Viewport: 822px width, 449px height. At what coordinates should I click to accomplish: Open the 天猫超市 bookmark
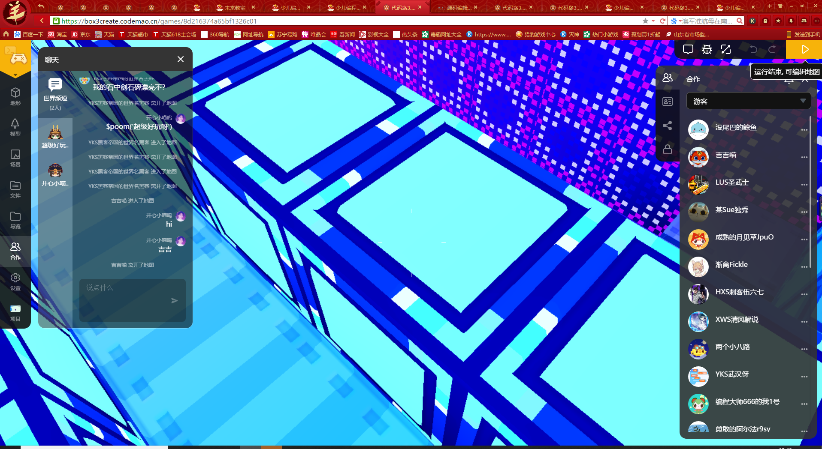(133, 34)
